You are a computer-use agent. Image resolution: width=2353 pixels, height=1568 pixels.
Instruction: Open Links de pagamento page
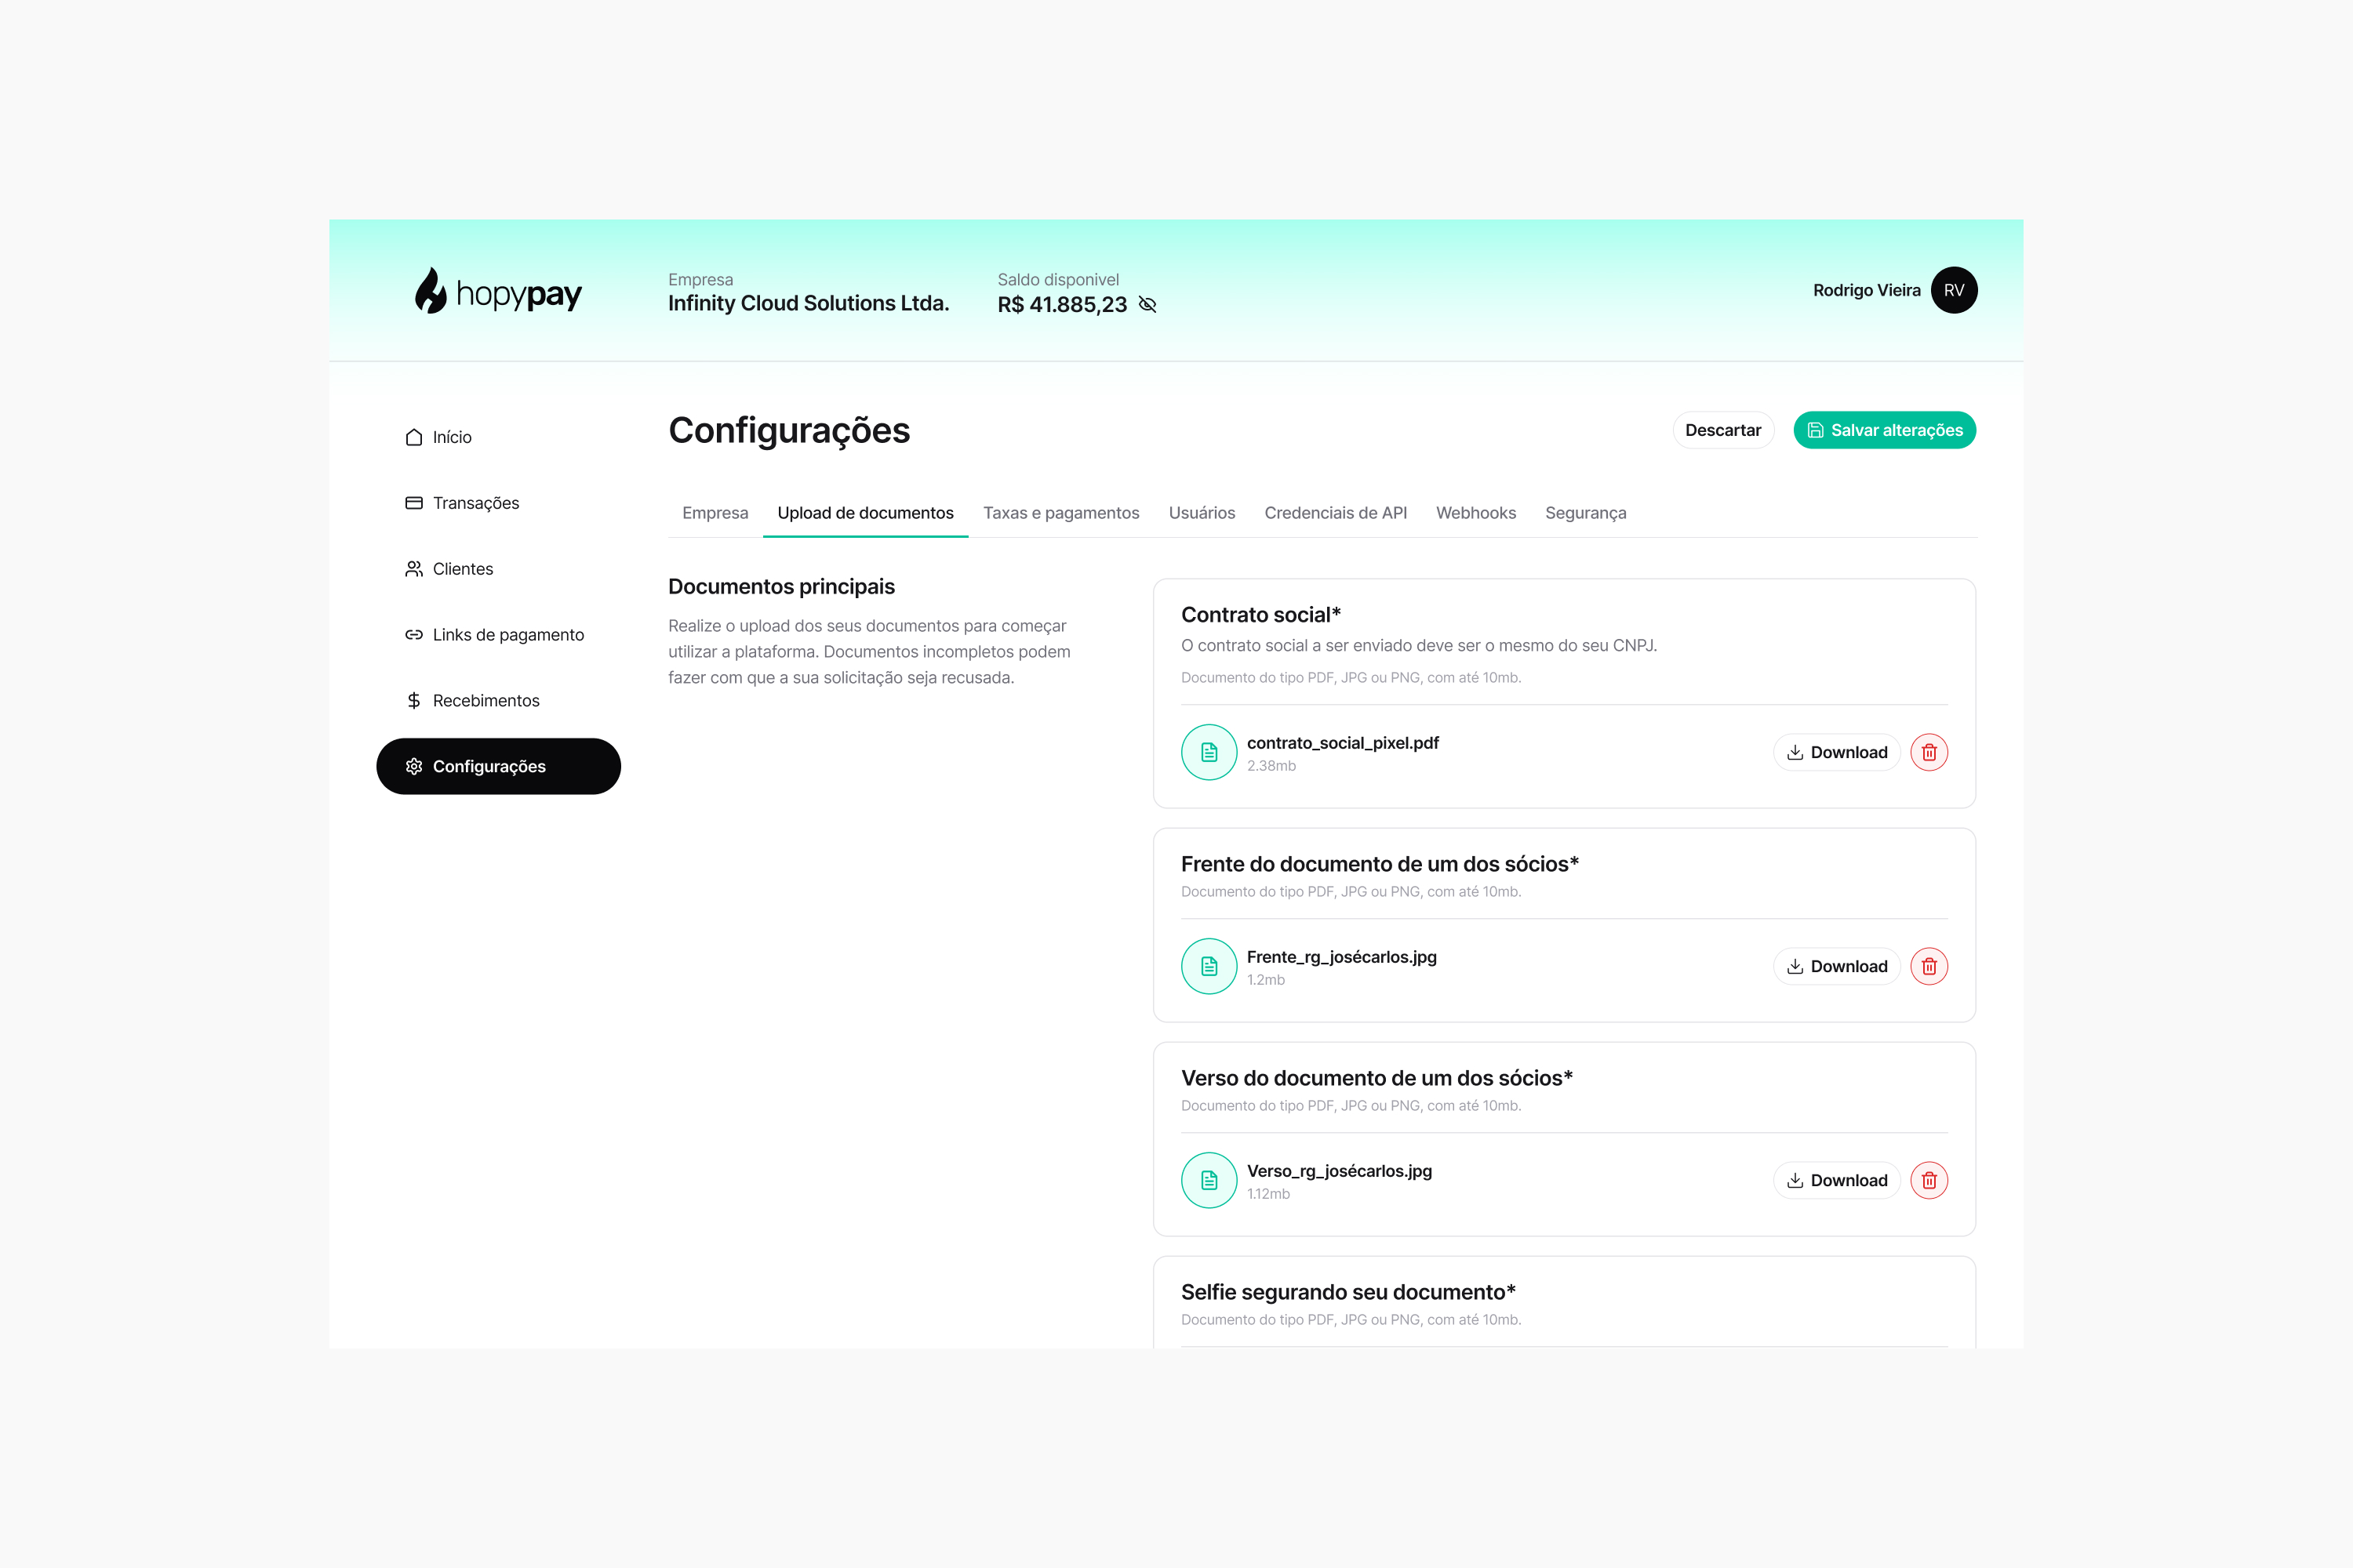(x=507, y=635)
